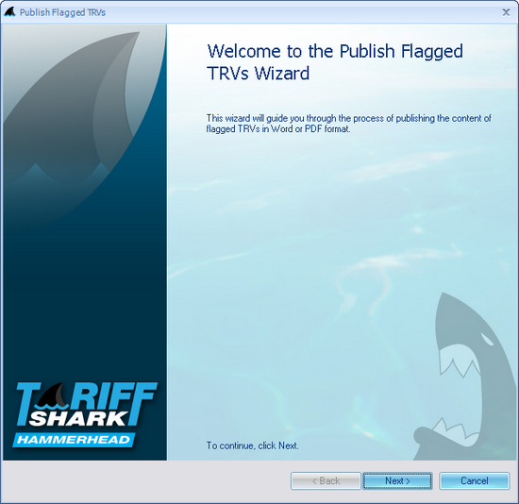Click the shark's white eye

pyautogui.click(x=487, y=339)
